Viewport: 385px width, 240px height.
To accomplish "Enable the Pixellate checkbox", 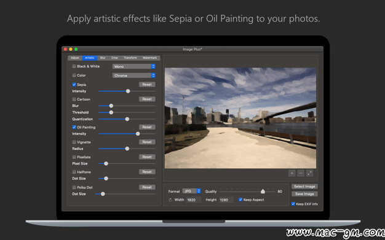I will click(74, 157).
